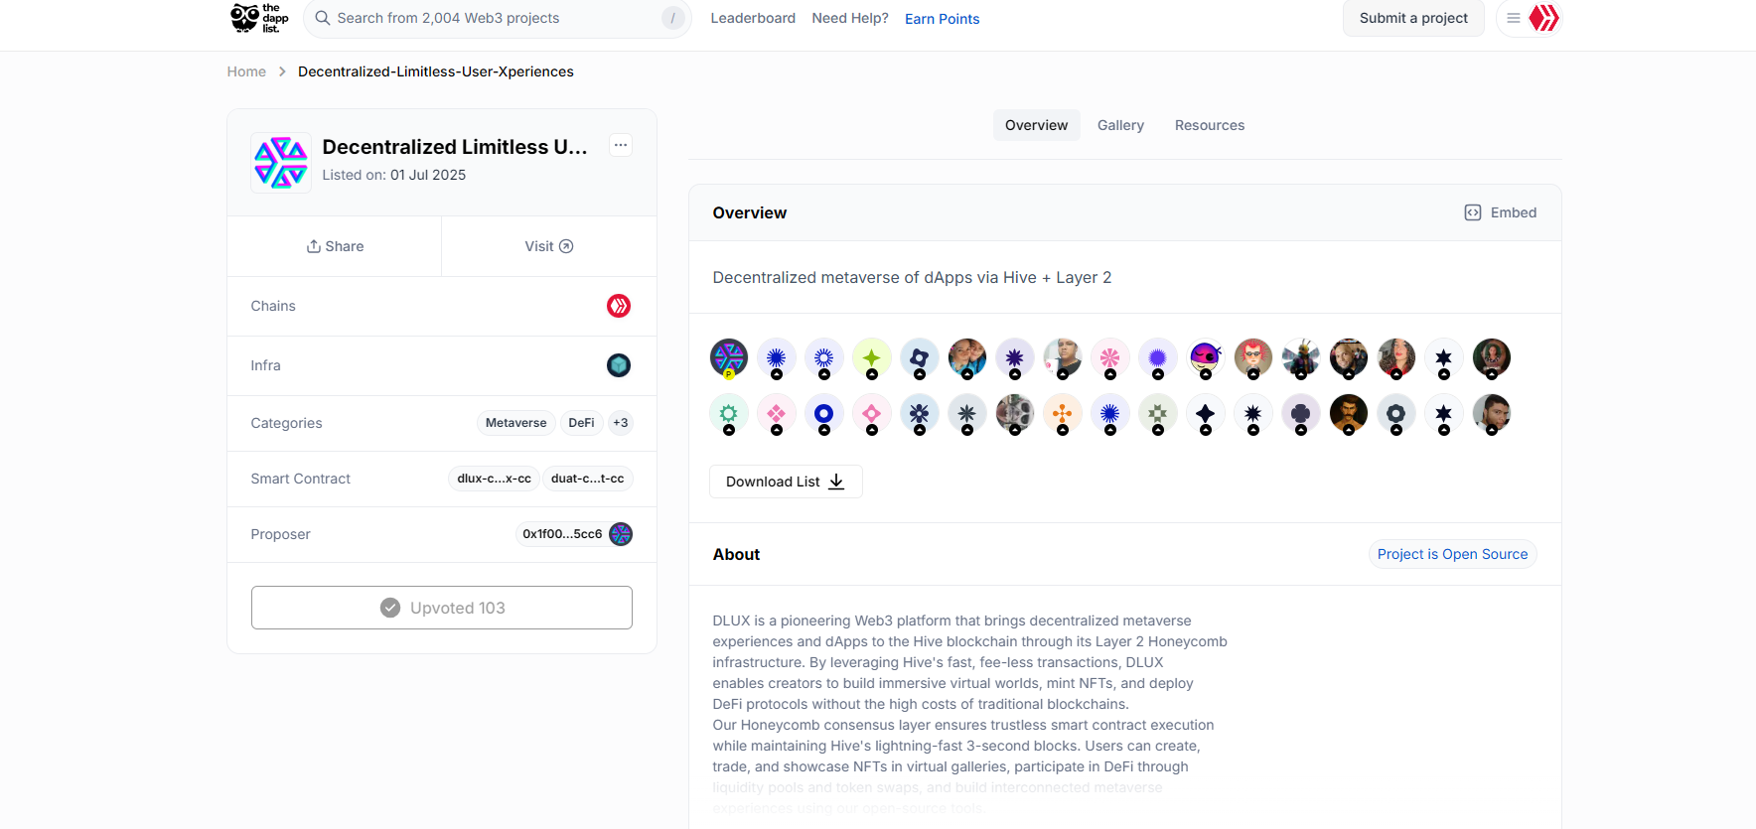This screenshot has height=829, width=1756.
Task: Click the DLUX project logo
Action: click(281, 163)
